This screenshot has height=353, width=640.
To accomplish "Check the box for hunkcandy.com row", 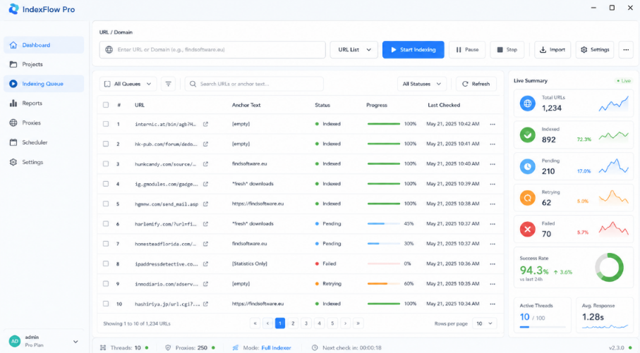I will [x=106, y=164].
